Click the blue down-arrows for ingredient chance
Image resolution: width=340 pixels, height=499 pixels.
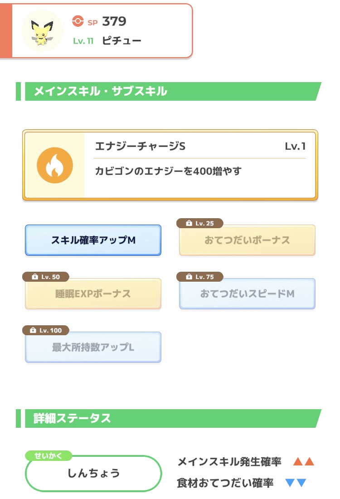click(296, 483)
